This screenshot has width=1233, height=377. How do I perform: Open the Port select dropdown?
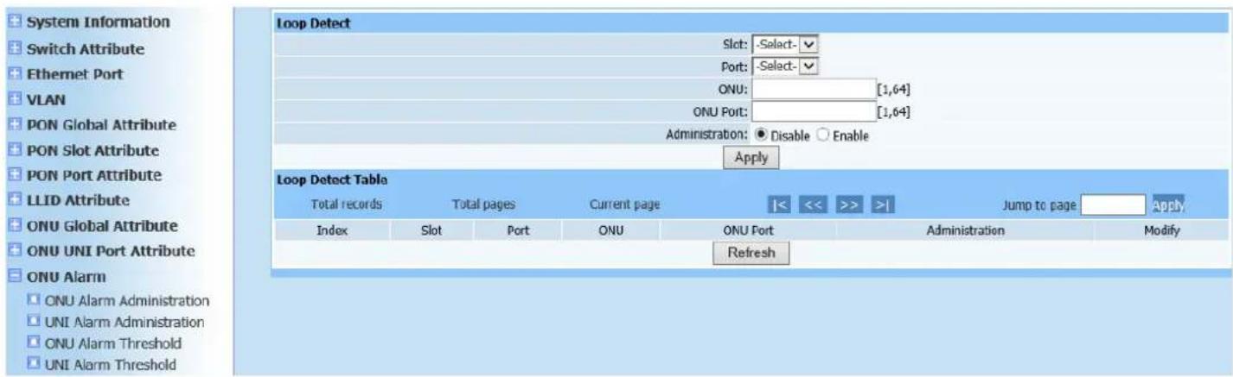click(784, 66)
